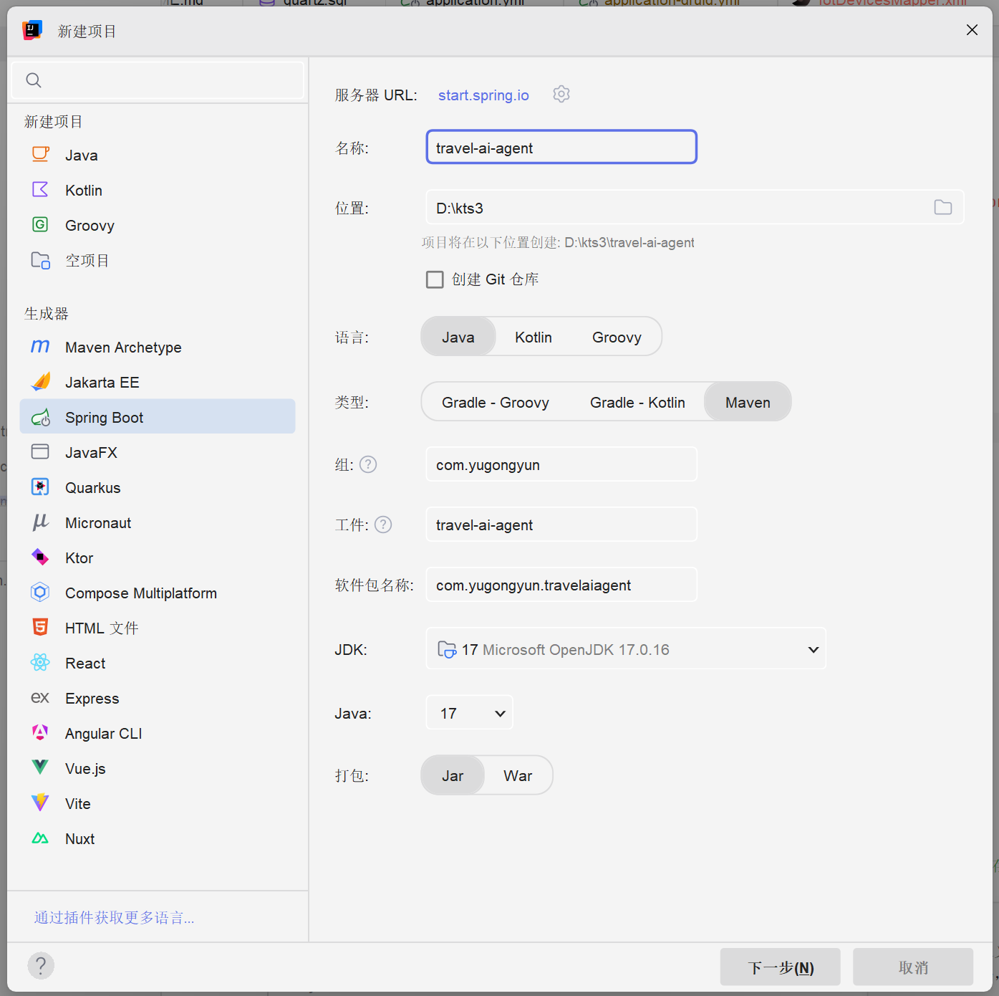
Task: Click the Nuxt generator icon
Action: pyautogui.click(x=41, y=838)
